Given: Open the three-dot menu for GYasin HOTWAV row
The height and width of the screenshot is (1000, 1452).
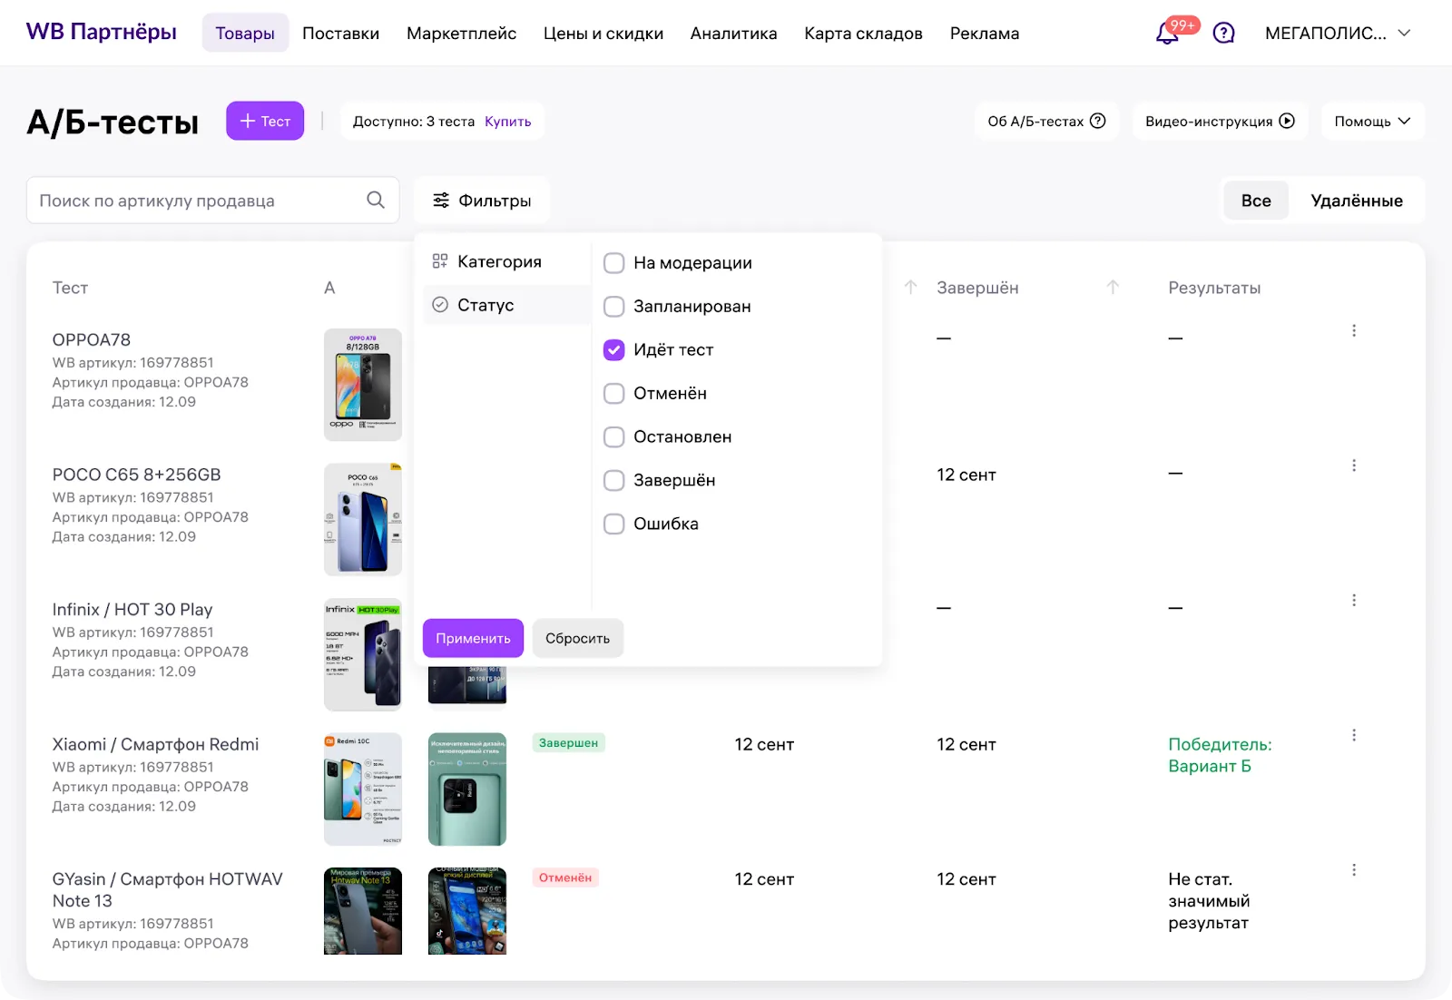Looking at the screenshot, I should click(1354, 870).
